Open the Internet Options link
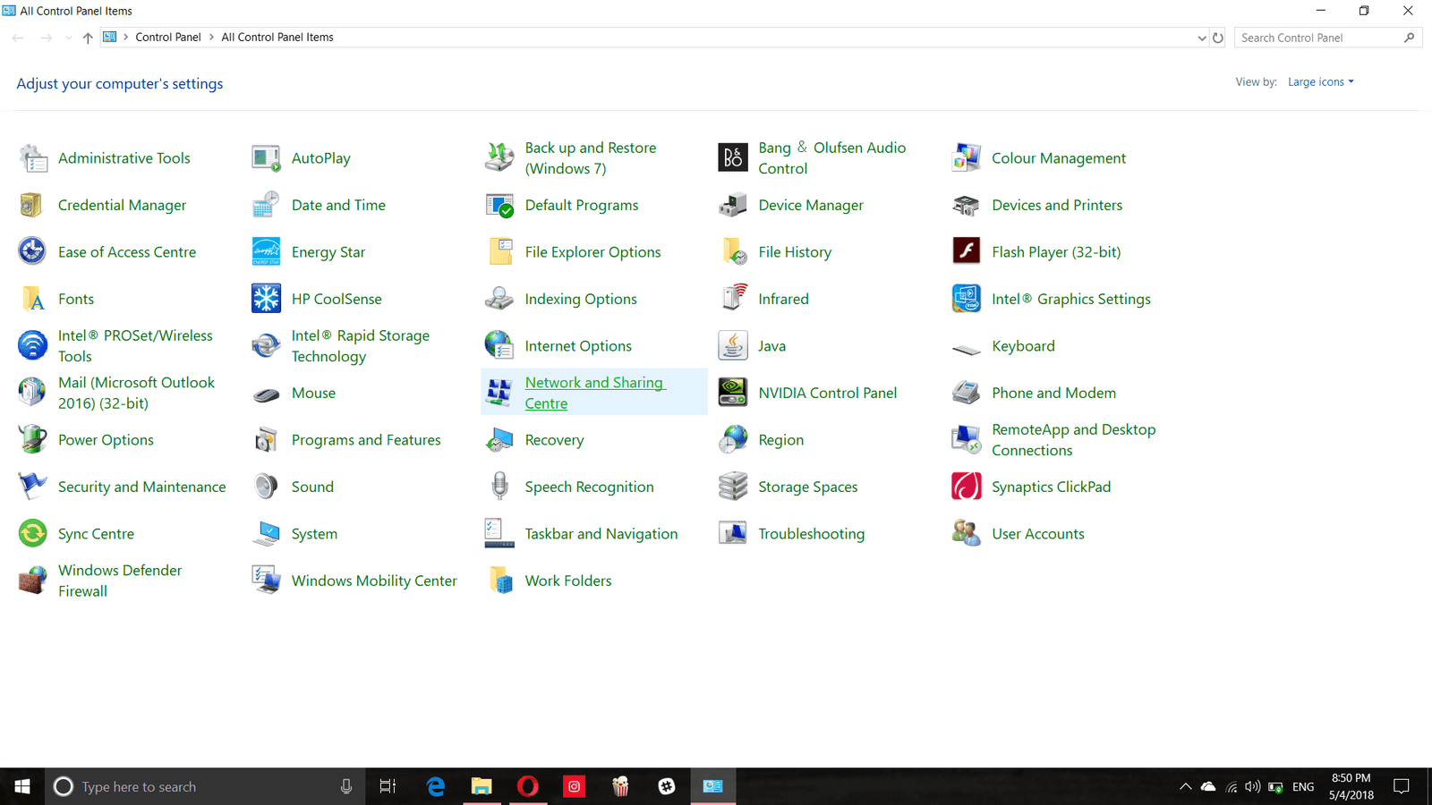This screenshot has height=805, width=1432. point(578,346)
